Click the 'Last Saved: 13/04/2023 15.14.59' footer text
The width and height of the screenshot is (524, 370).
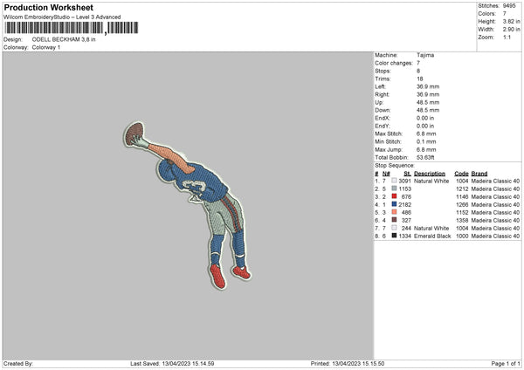coord(172,363)
